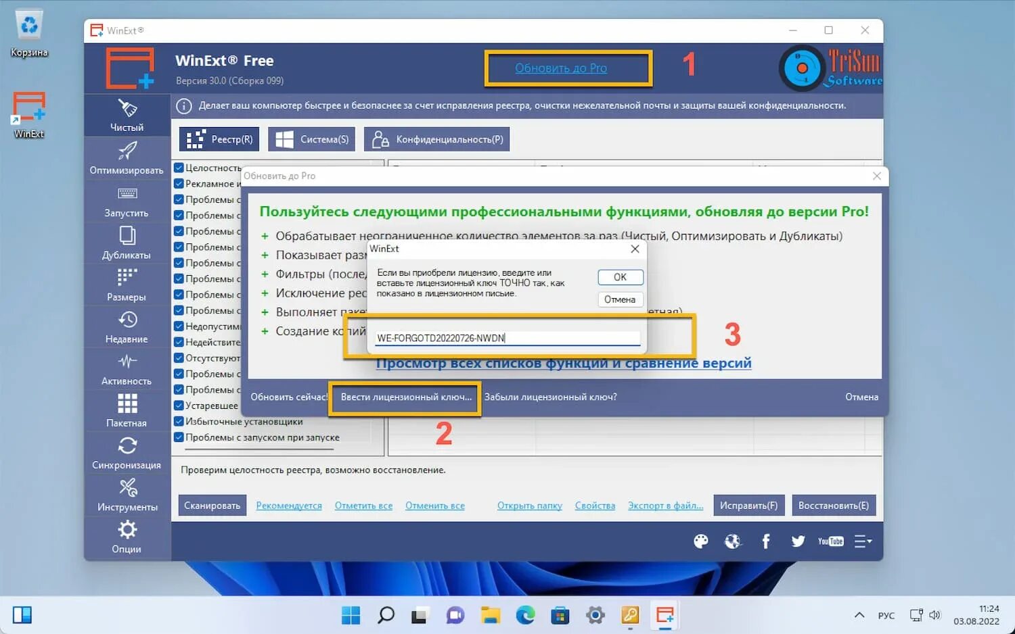
Task: Open the WinExt desktop shortcut
Action: pyautogui.click(x=29, y=115)
